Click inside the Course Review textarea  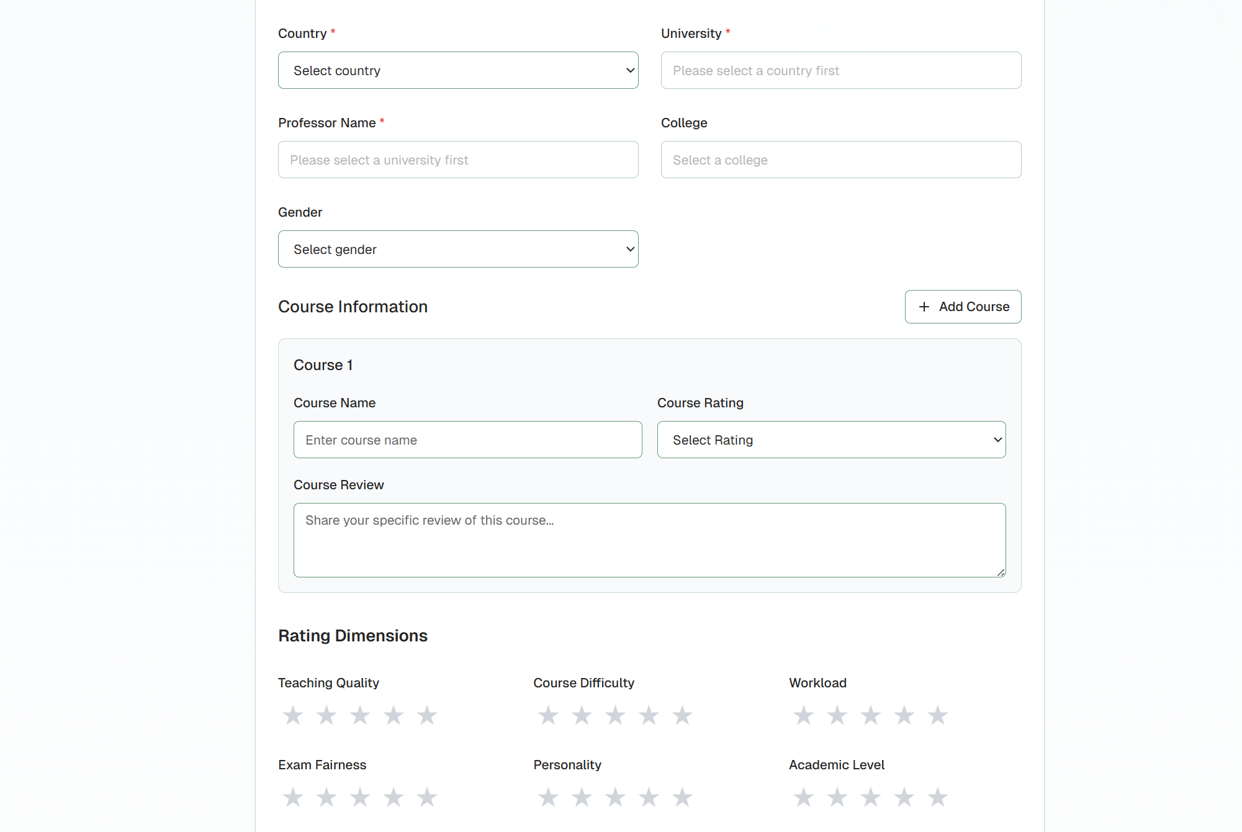[649, 540]
